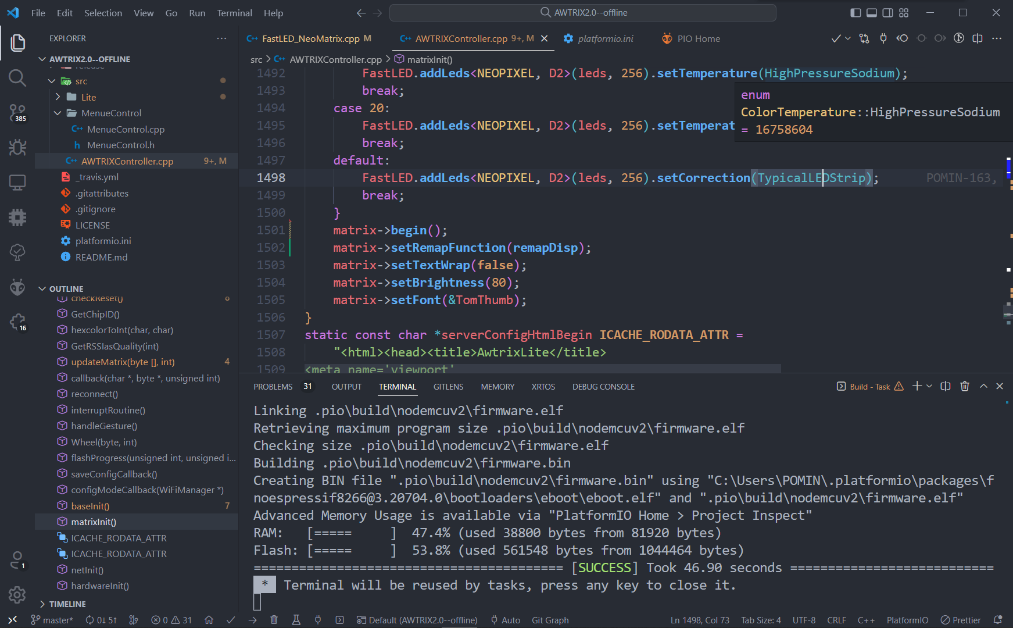Open Run and Debug bug icon
Screen dimensions: 1013x628
(x=17, y=148)
